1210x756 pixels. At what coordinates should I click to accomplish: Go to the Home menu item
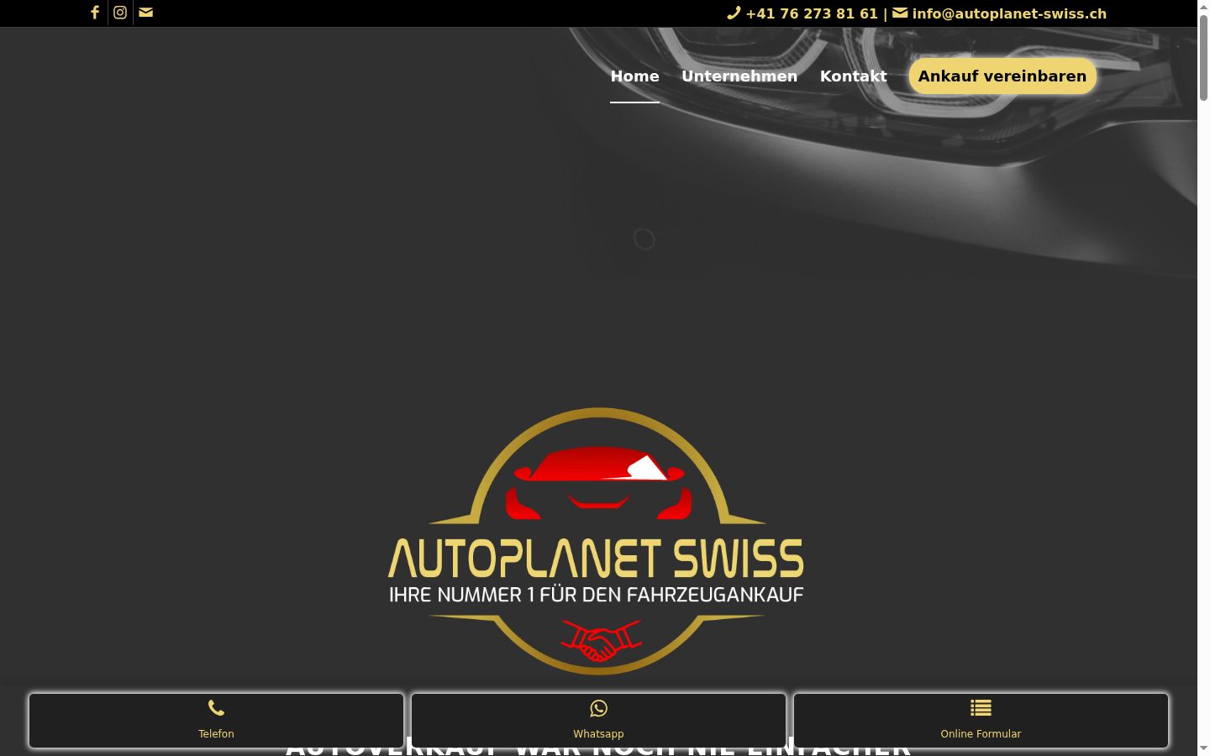(x=634, y=76)
